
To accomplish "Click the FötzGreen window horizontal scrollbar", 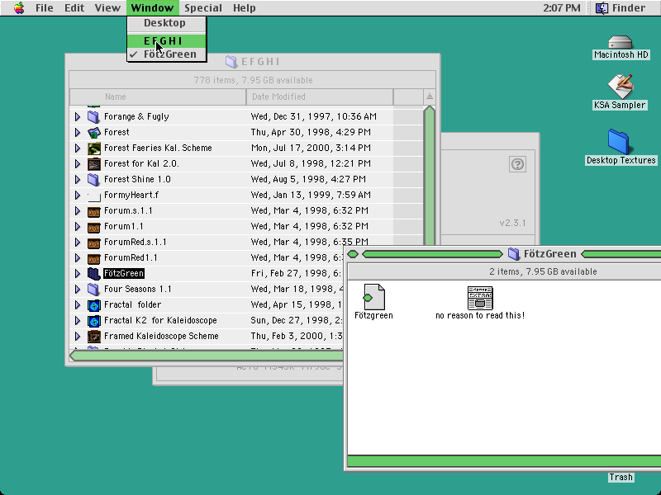I will point(504,461).
